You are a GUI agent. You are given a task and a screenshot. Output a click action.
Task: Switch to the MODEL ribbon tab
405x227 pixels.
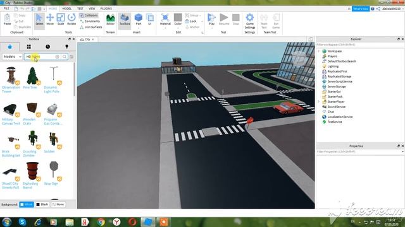(67, 8)
